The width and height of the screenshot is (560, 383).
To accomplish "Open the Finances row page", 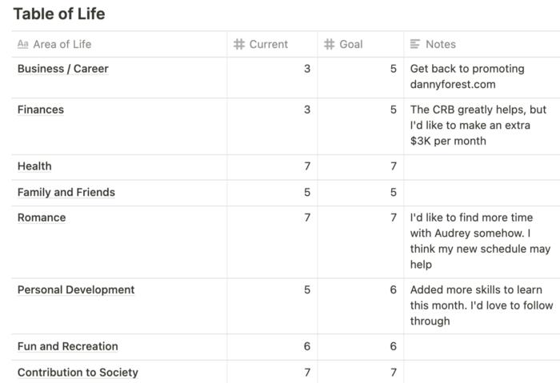I will pos(41,110).
